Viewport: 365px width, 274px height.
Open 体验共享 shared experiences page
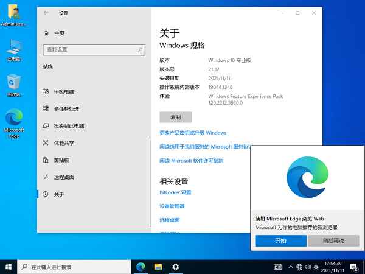click(64, 142)
